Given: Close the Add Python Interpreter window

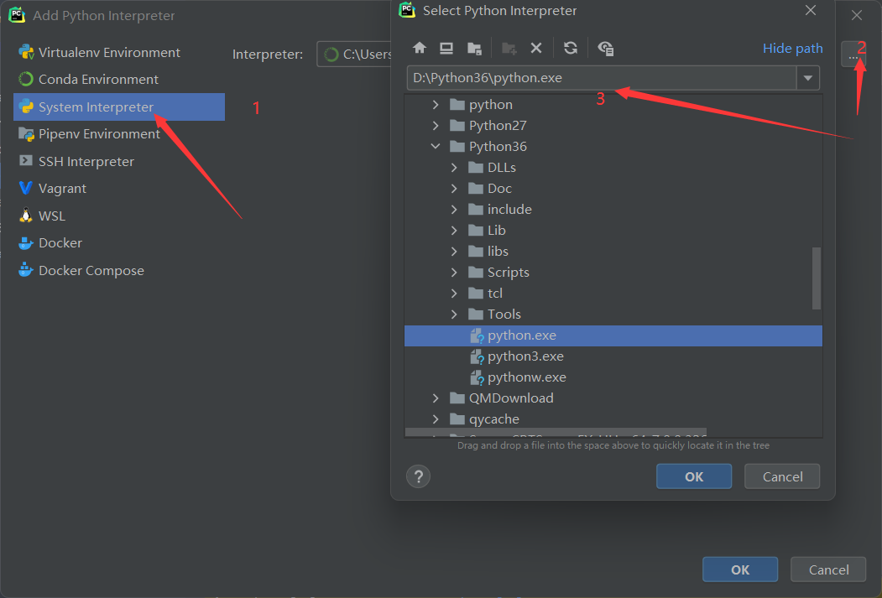Looking at the screenshot, I should (x=856, y=15).
